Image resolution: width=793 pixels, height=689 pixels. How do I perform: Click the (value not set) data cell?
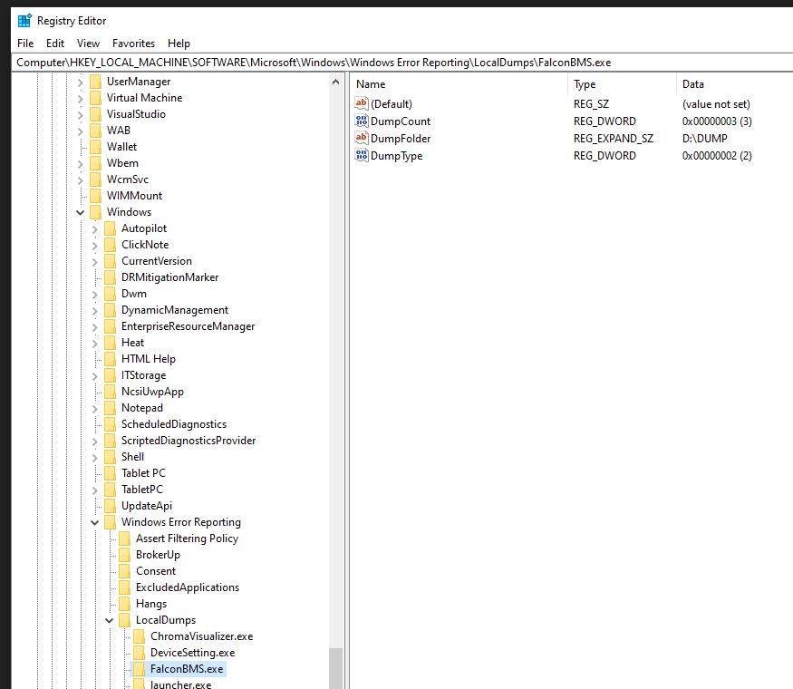pyautogui.click(x=716, y=103)
